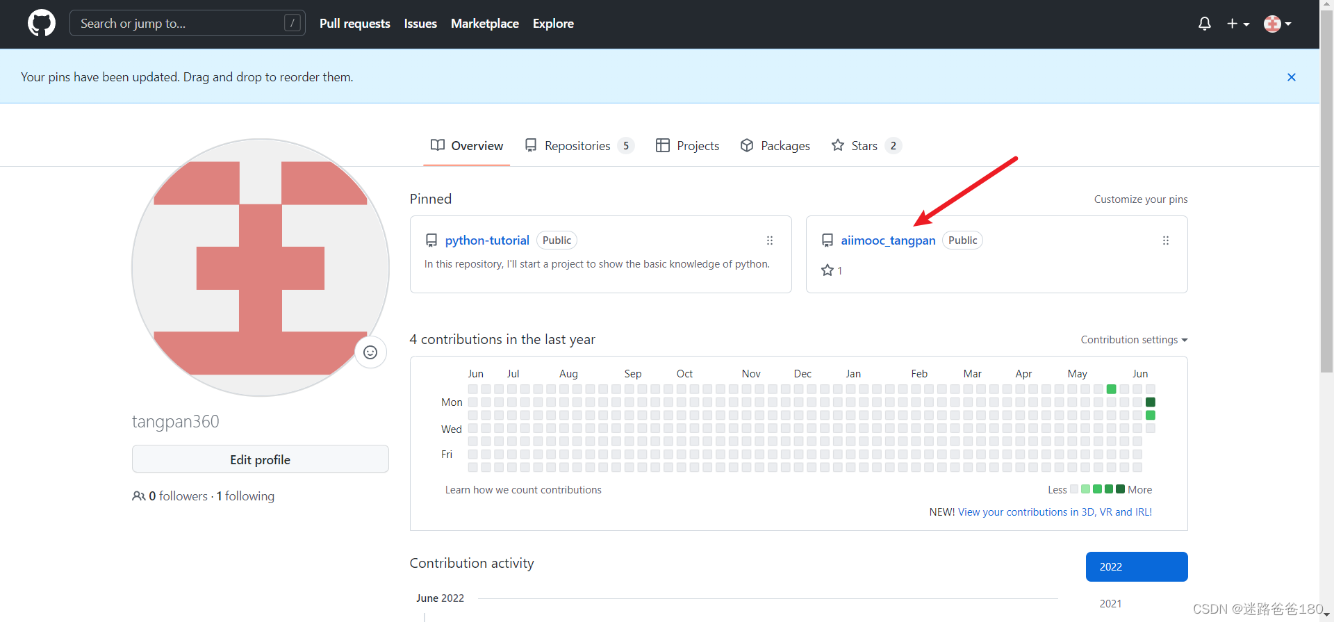Click the Repositories count badge 5
1334x622 pixels.
(x=626, y=146)
